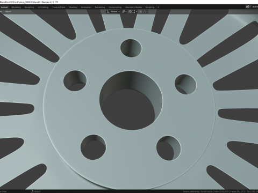The height and width of the screenshot is (193, 258).
Task: Switch to the Shading workspace tab
Action: pos(73,8)
